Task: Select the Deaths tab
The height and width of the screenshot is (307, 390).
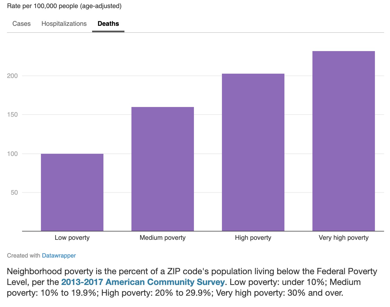Action: click(x=108, y=24)
